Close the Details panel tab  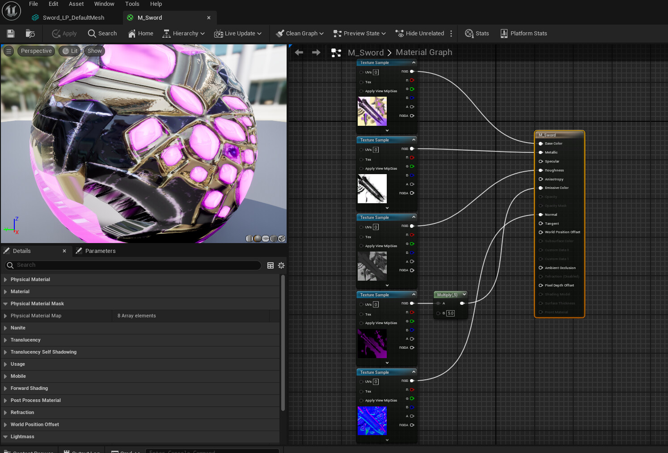64,251
